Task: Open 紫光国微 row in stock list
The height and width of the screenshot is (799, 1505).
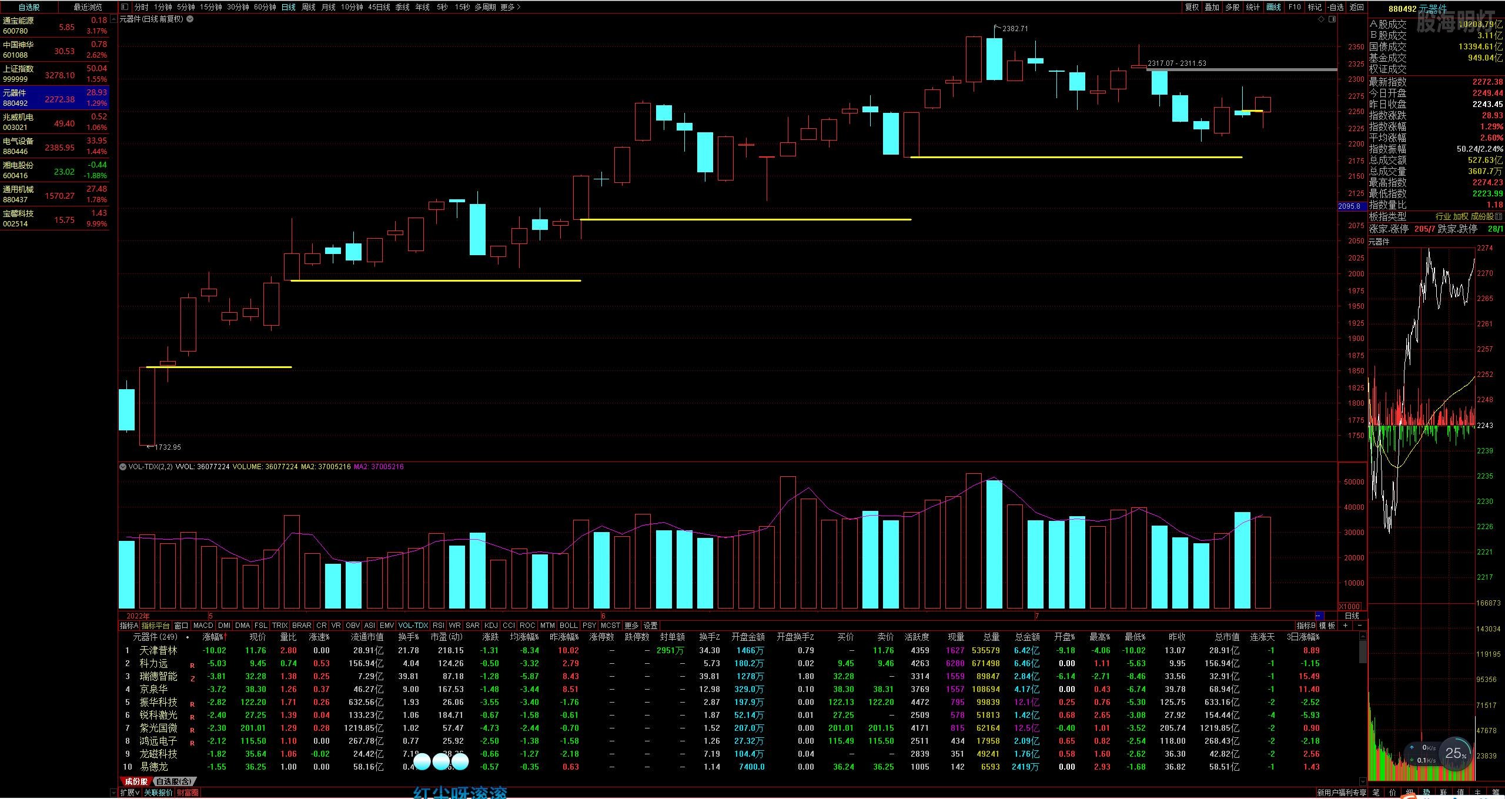Action: tap(740, 728)
